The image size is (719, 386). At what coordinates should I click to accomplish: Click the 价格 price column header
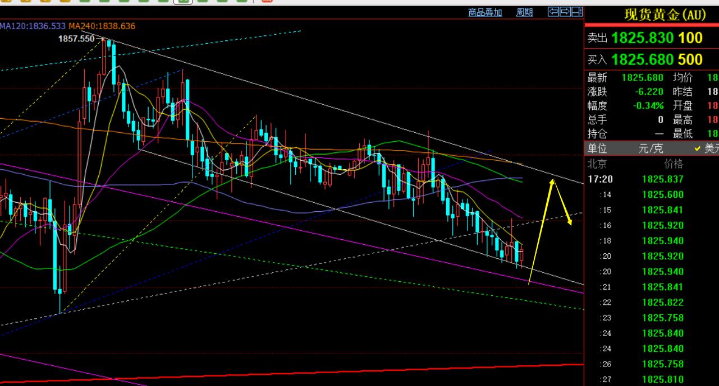(674, 164)
